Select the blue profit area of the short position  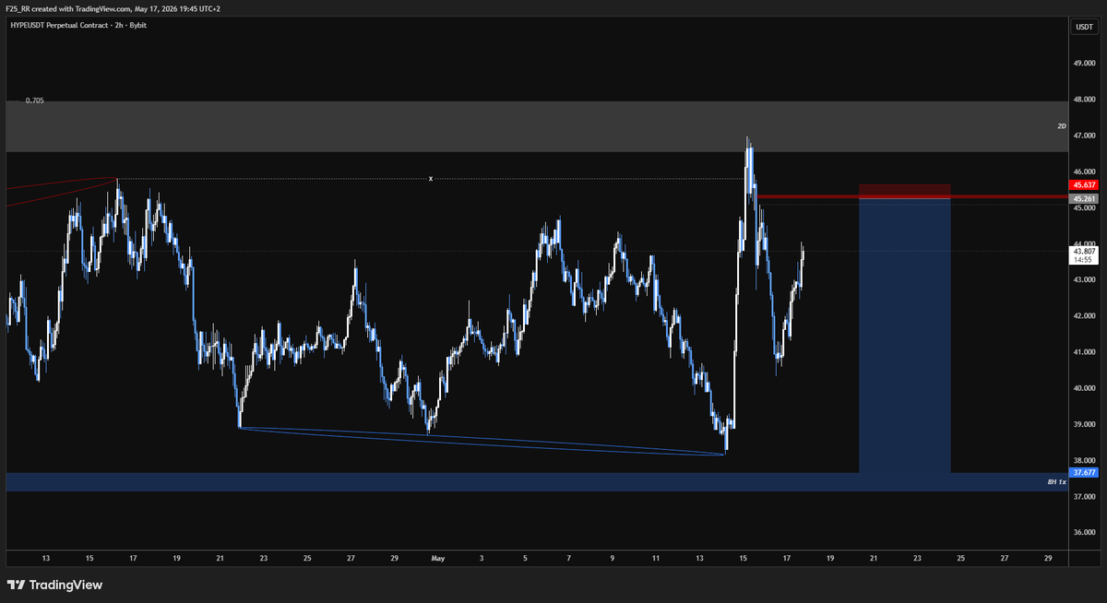click(x=904, y=335)
